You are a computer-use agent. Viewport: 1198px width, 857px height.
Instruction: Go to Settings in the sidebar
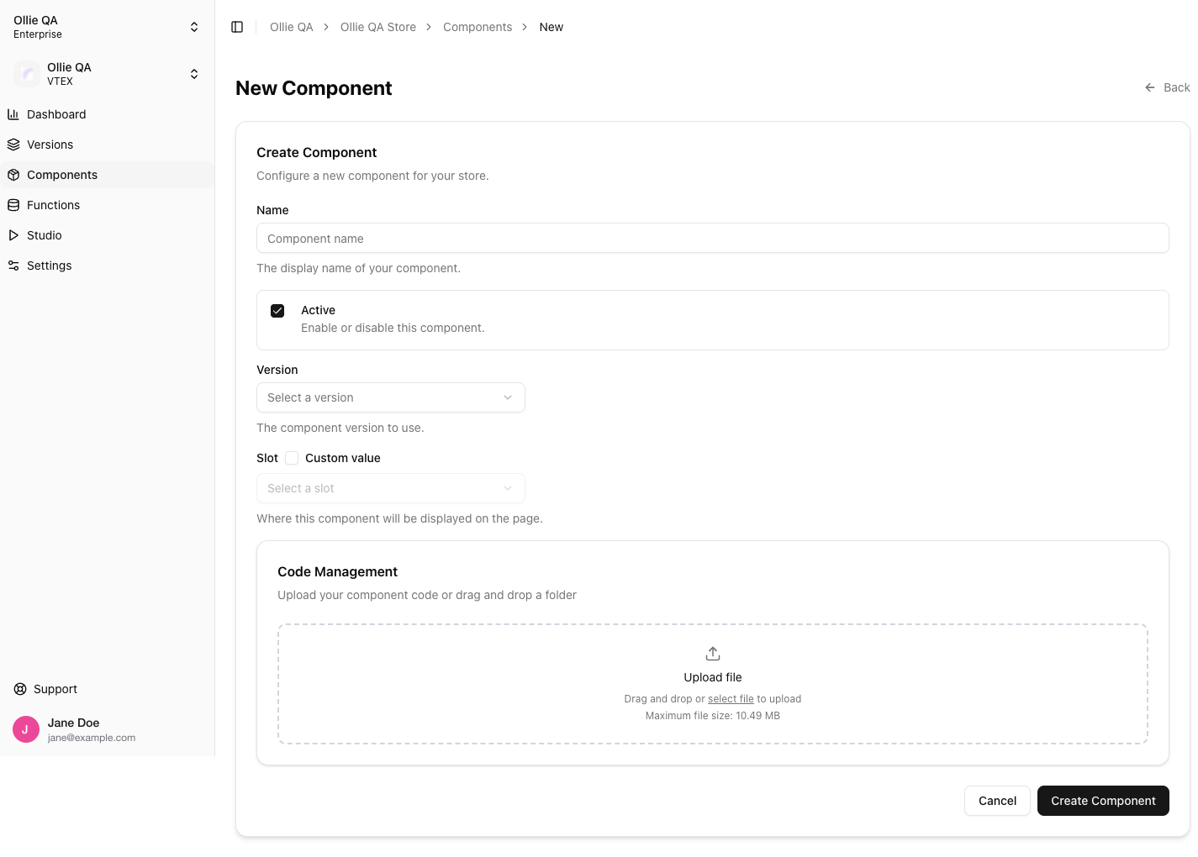107,266
